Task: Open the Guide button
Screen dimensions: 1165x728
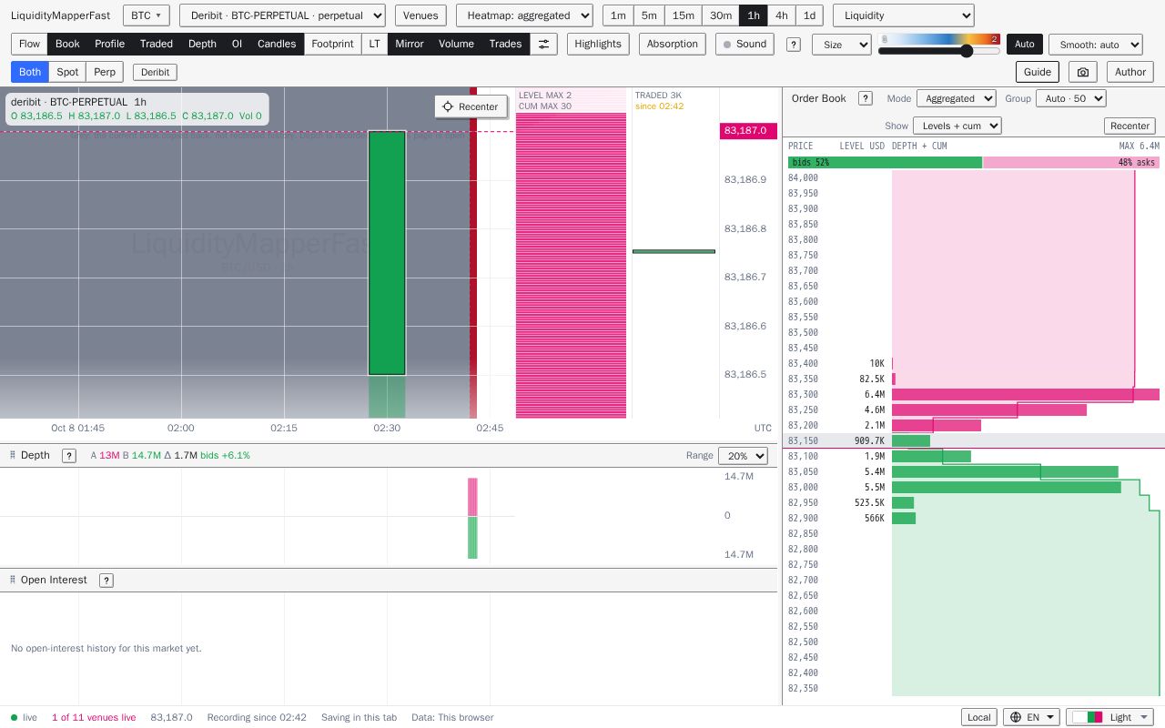Action: (1037, 72)
